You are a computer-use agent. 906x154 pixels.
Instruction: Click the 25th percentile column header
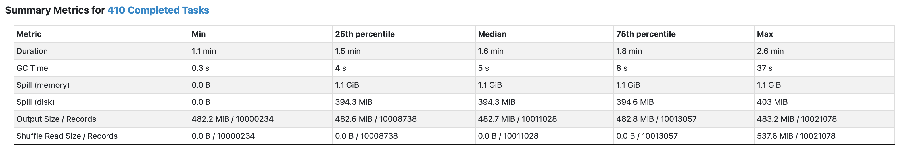click(365, 34)
